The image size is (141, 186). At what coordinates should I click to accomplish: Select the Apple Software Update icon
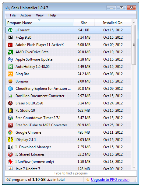click(x=10, y=59)
